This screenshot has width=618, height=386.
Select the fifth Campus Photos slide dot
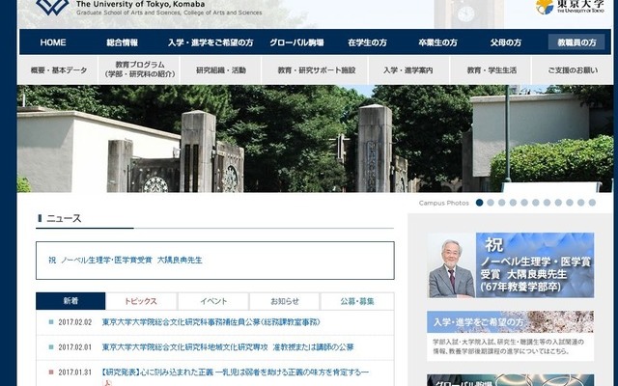point(524,203)
